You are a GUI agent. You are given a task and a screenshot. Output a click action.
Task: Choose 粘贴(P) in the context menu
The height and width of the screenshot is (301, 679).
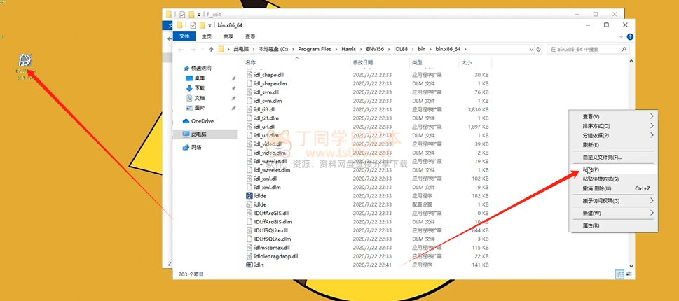613,169
